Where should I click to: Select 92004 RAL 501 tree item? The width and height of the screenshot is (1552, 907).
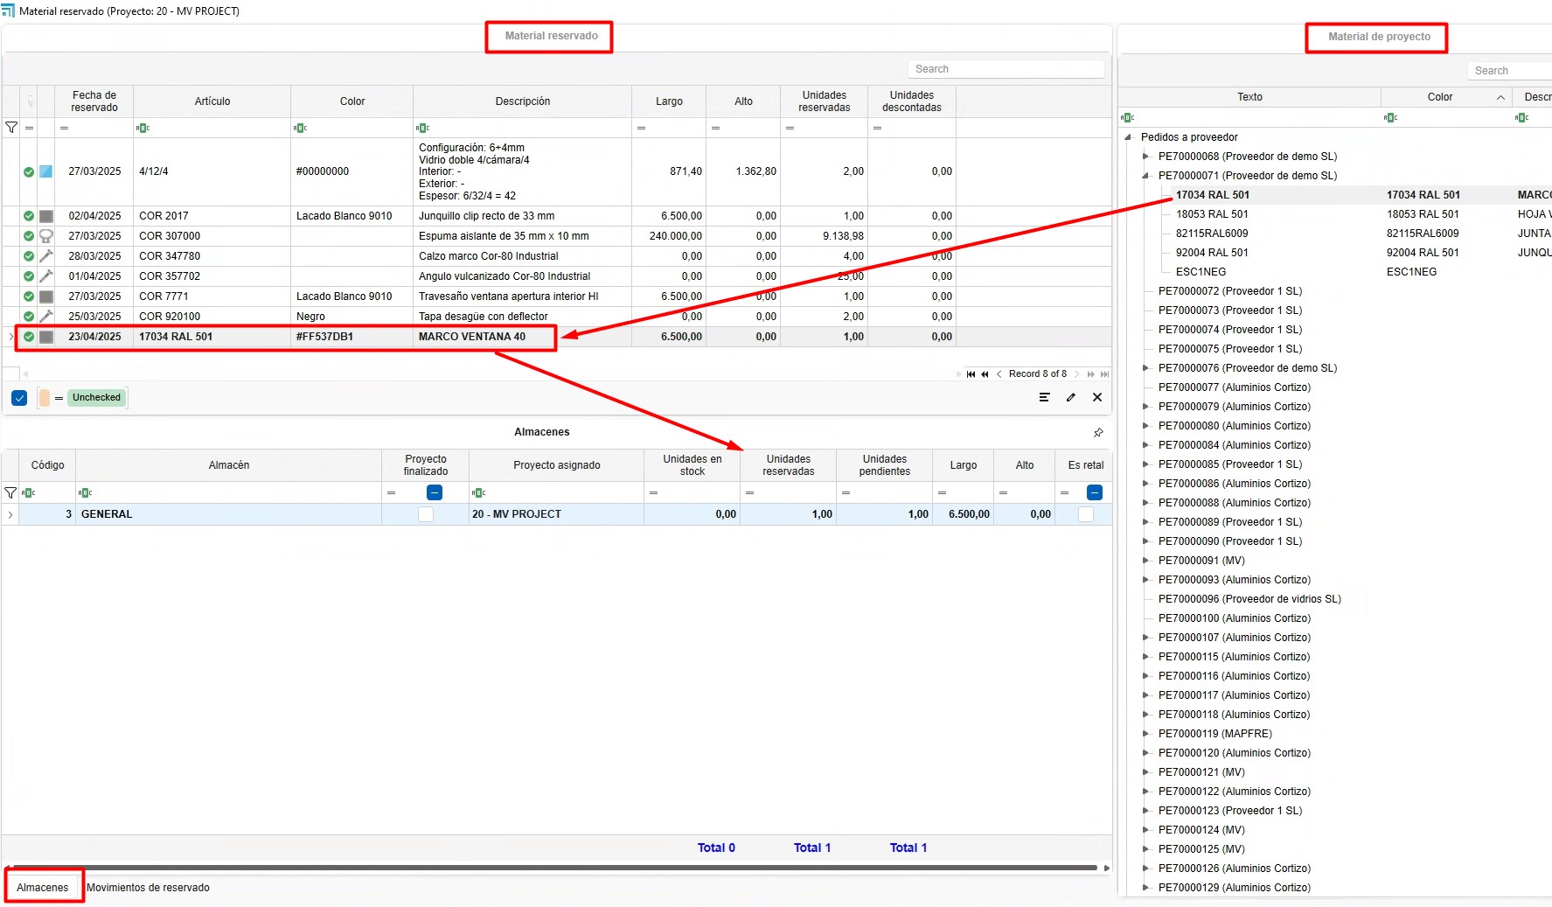tap(1212, 253)
